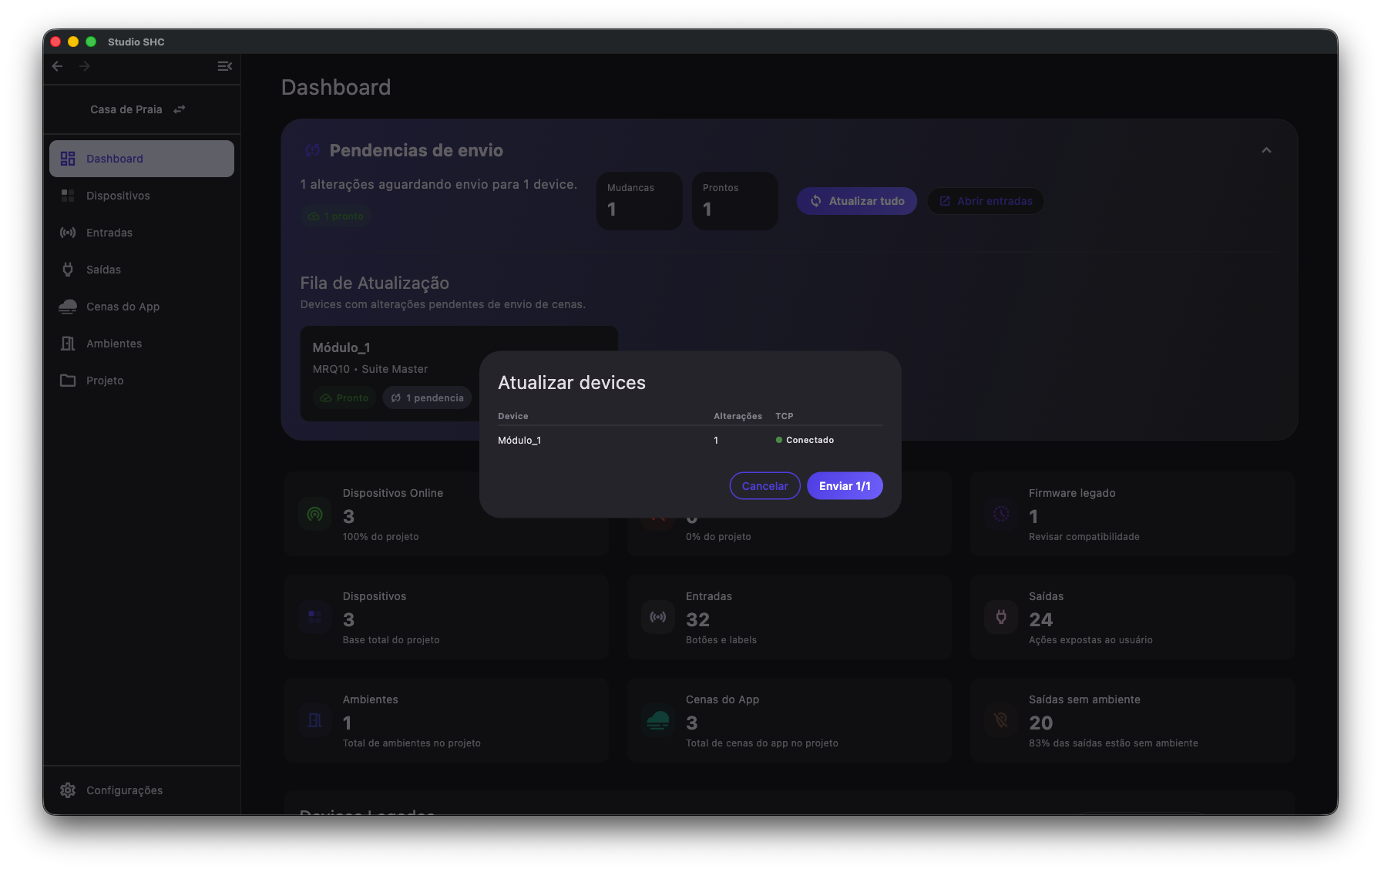This screenshot has width=1381, height=872.
Task: Click the Projeto folder icon in sidebar
Action: (x=68, y=381)
